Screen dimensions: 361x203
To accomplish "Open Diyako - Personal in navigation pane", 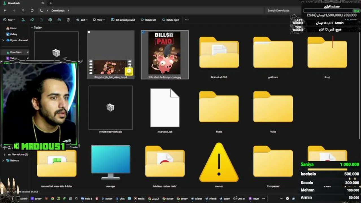I will (17, 40).
